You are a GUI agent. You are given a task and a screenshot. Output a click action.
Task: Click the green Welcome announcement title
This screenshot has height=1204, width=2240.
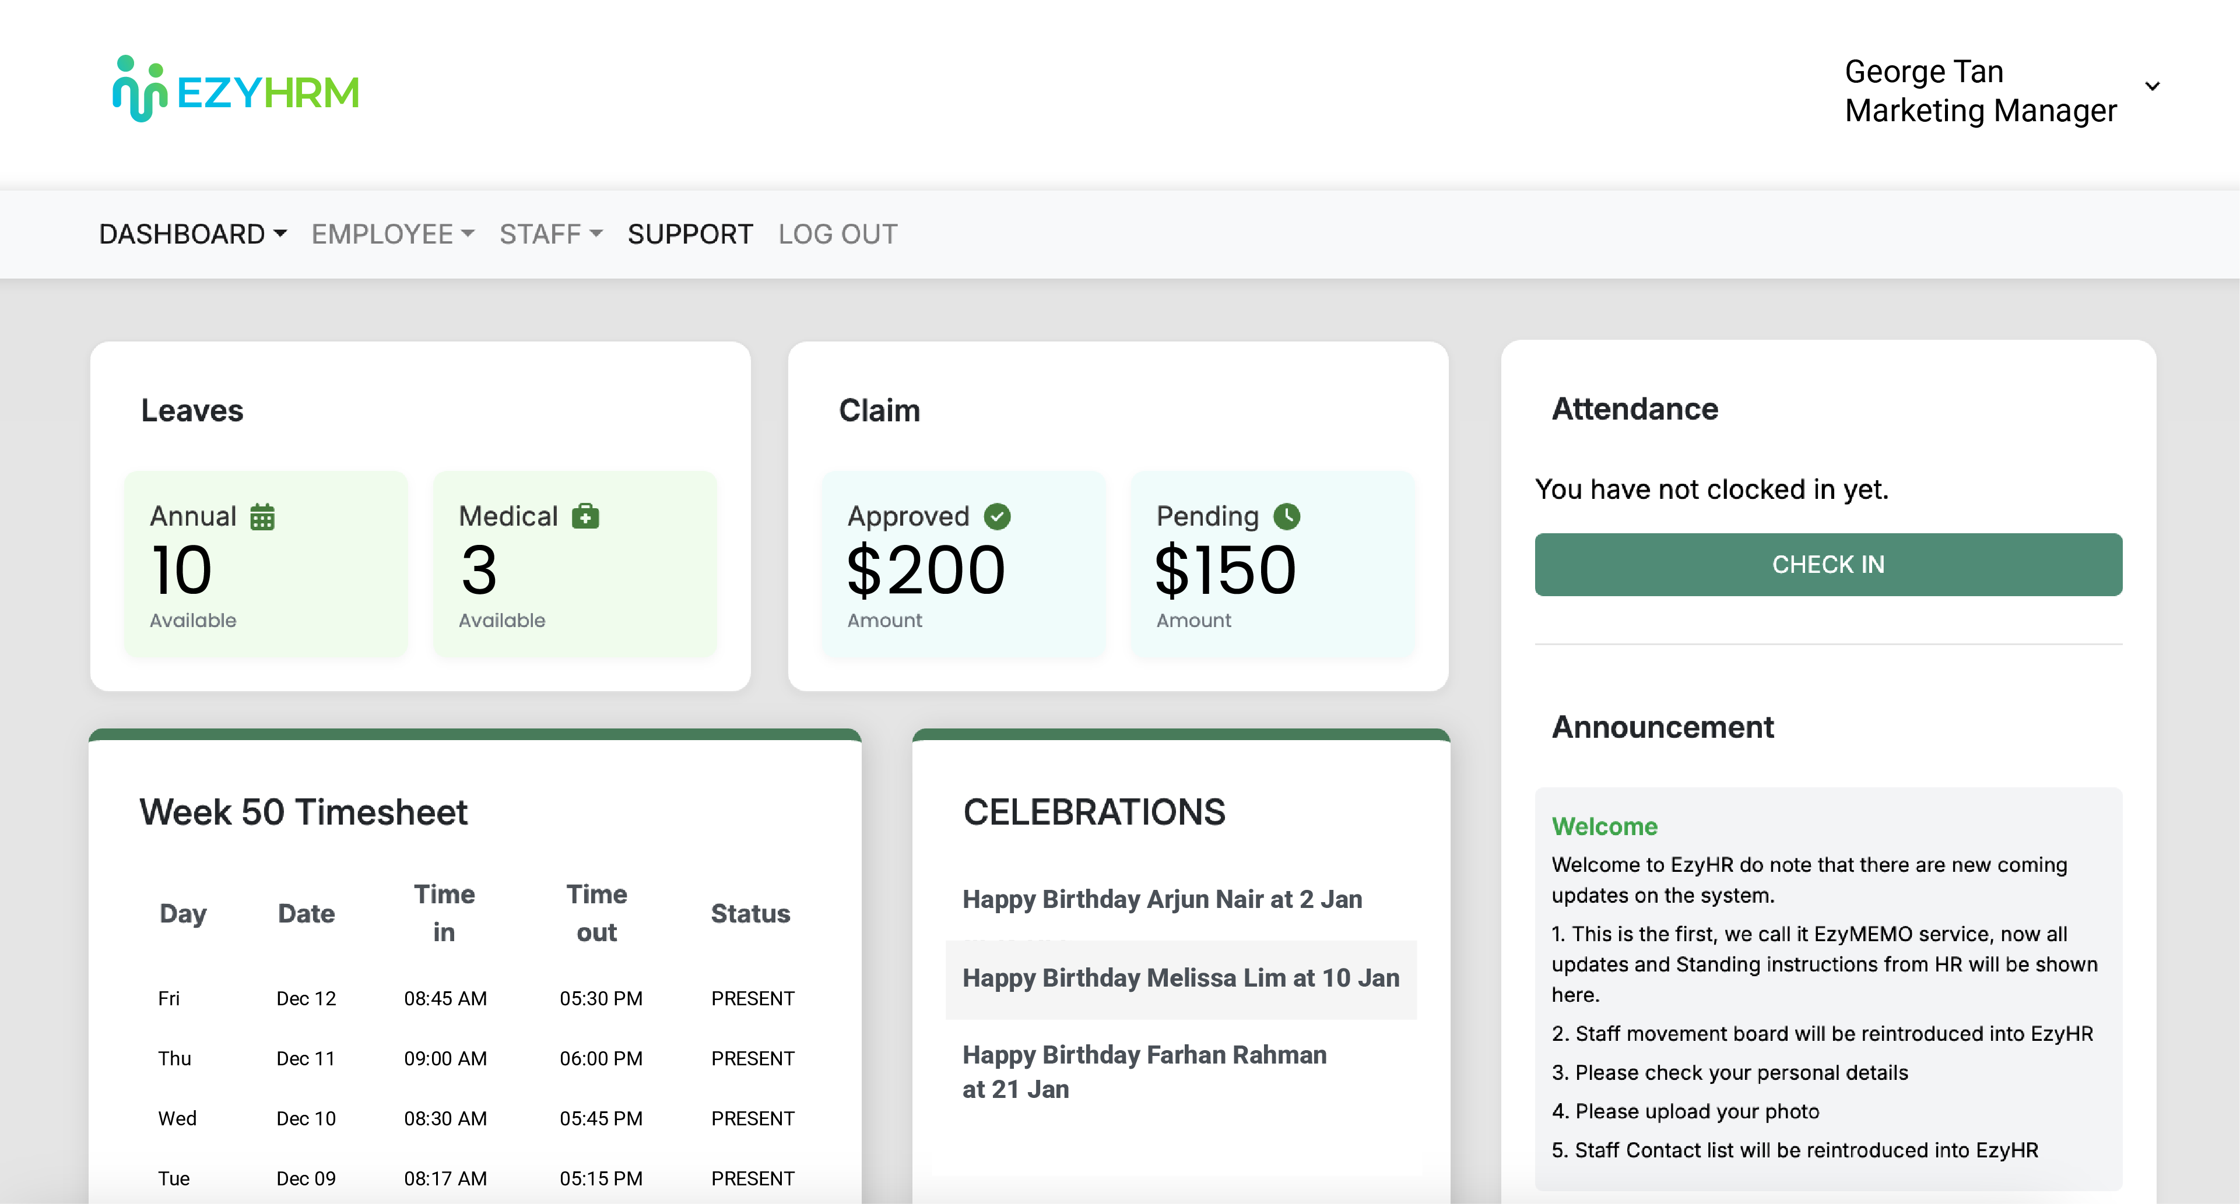[1604, 826]
